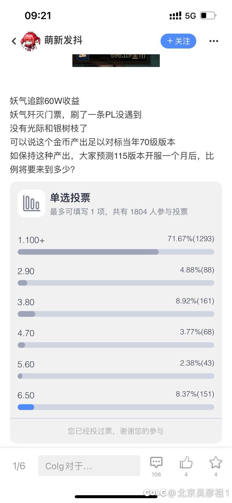Follow the author with +关注 button
The height and width of the screenshot is (503, 232).
coord(178,41)
